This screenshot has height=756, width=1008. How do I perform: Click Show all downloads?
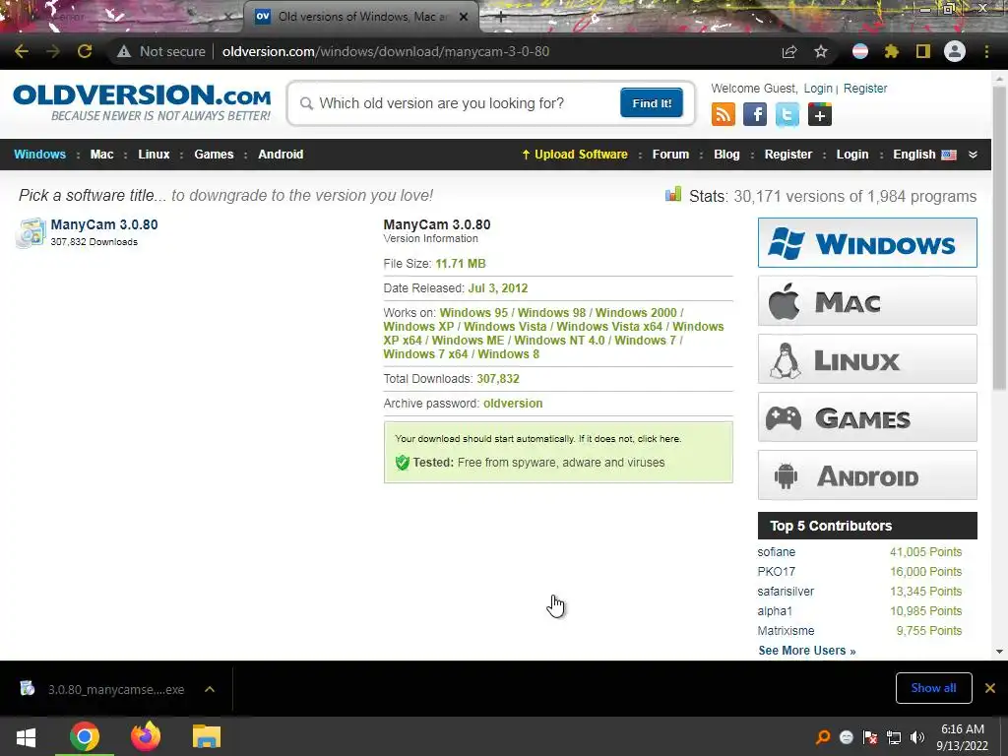[x=933, y=688]
